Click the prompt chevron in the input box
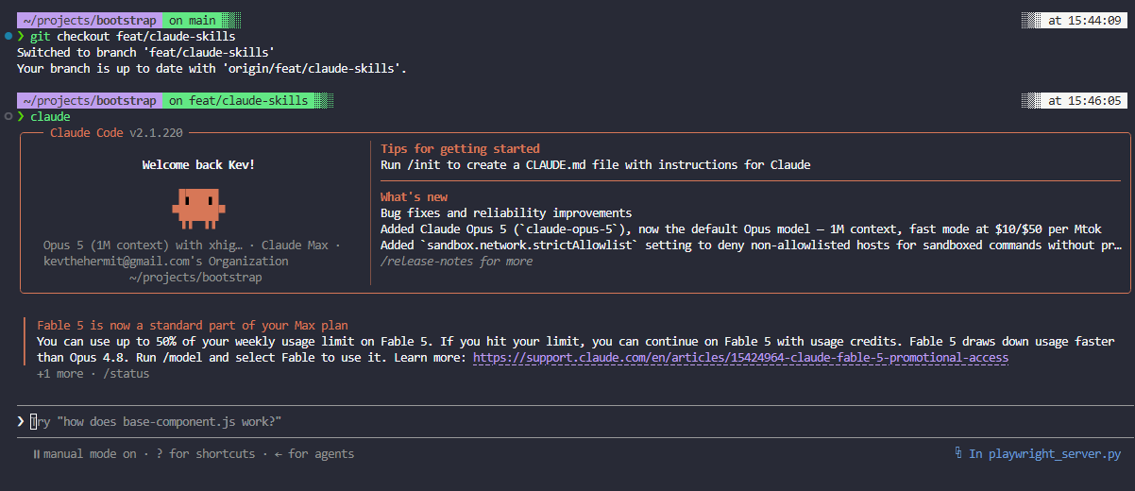 point(21,421)
